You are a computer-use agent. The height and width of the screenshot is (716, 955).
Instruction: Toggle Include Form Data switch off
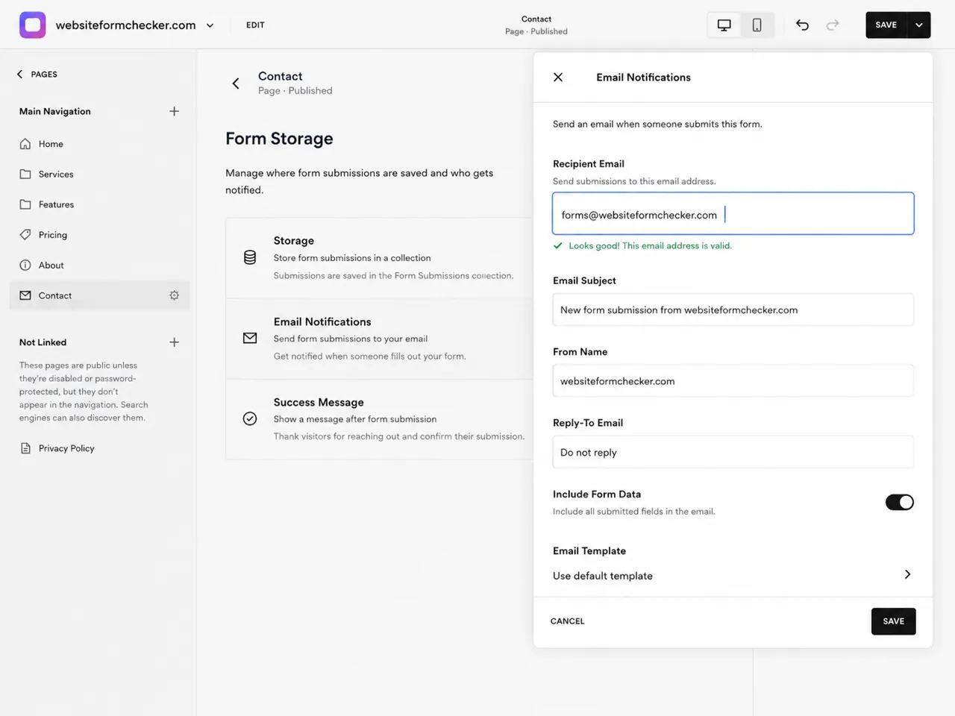point(899,502)
